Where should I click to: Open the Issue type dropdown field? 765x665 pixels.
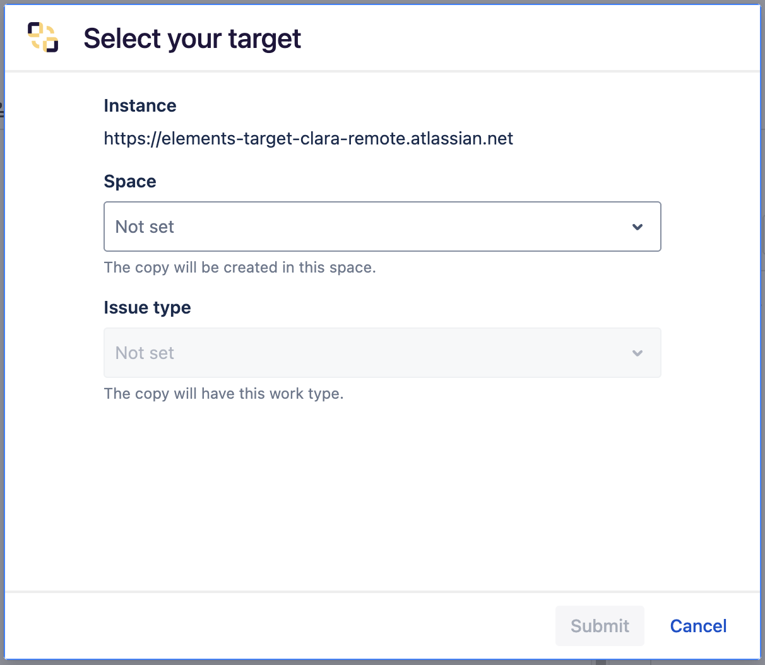(382, 353)
